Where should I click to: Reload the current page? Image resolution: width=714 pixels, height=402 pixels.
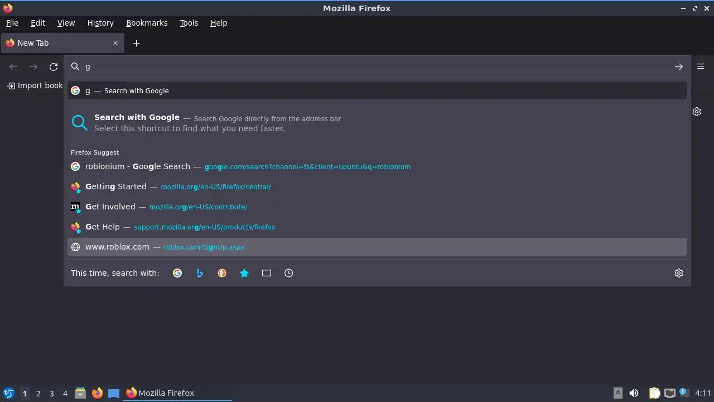(54, 67)
